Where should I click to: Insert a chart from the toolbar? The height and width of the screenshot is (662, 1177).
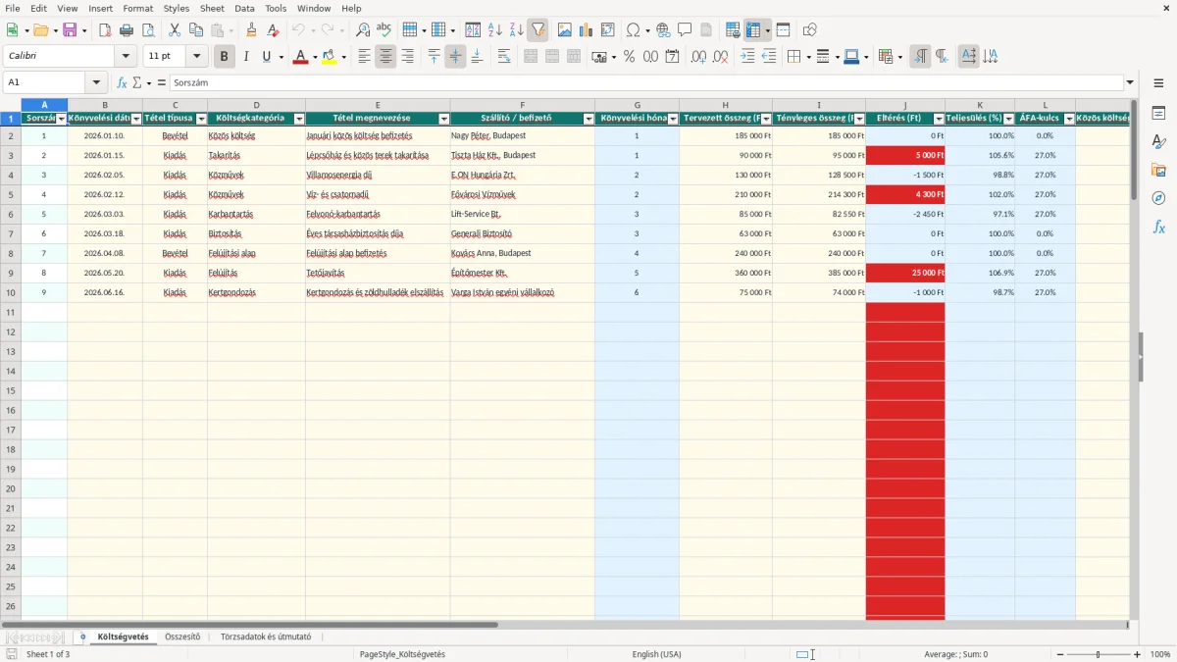(x=586, y=30)
